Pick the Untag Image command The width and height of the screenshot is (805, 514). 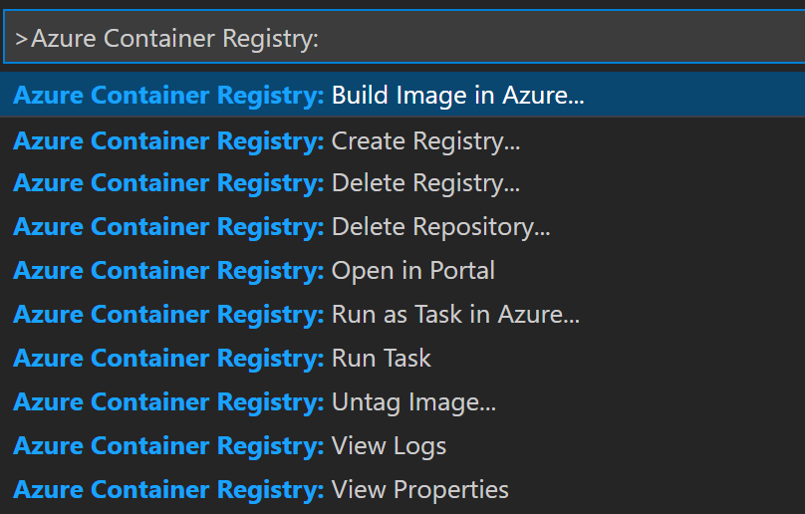click(x=413, y=402)
